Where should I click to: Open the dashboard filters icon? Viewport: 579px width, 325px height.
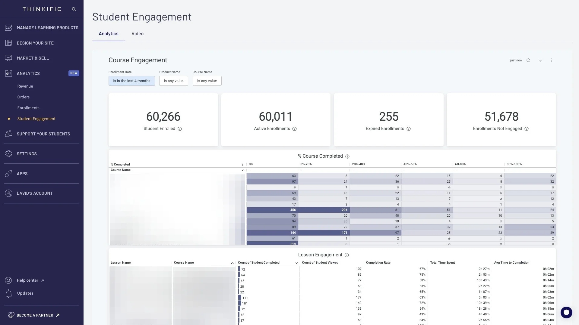tap(540, 60)
